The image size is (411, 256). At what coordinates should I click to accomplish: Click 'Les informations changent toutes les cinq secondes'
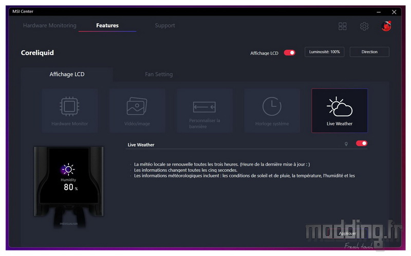point(185,170)
